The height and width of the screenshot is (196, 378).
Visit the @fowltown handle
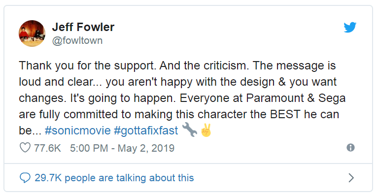tap(77, 41)
